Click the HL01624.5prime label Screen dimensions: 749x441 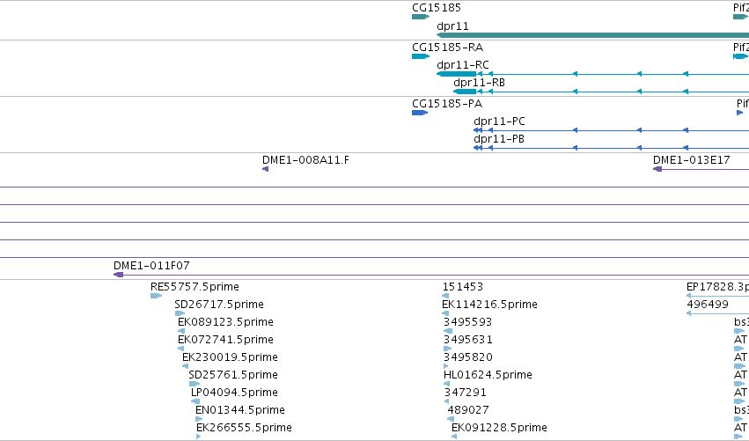coord(488,375)
